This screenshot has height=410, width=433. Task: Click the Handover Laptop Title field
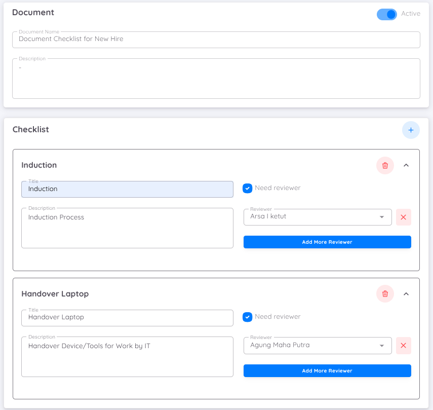click(x=127, y=318)
